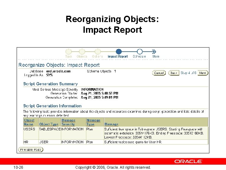Click the Oracle logo in red footer
The height and width of the screenshot is (170, 226).
(188, 161)
